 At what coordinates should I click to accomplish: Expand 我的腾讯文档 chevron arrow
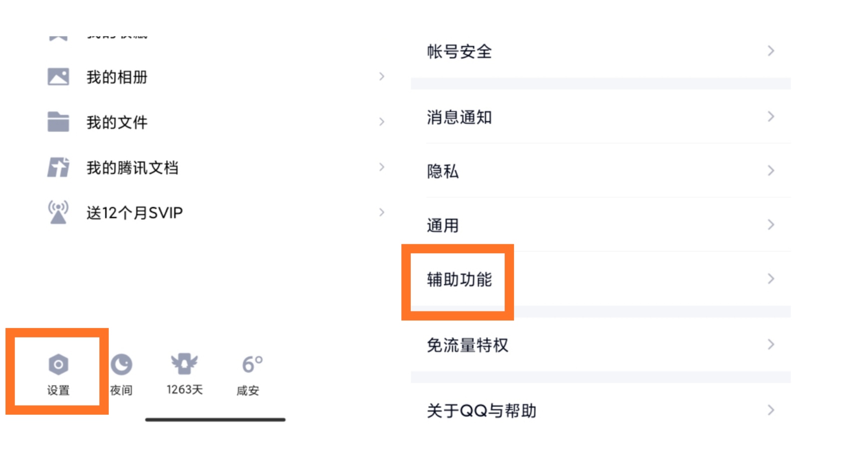tap(382, 167)
